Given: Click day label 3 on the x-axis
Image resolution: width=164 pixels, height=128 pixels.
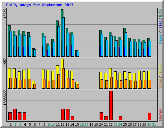Looking at the screenshot, I should 20,124.
